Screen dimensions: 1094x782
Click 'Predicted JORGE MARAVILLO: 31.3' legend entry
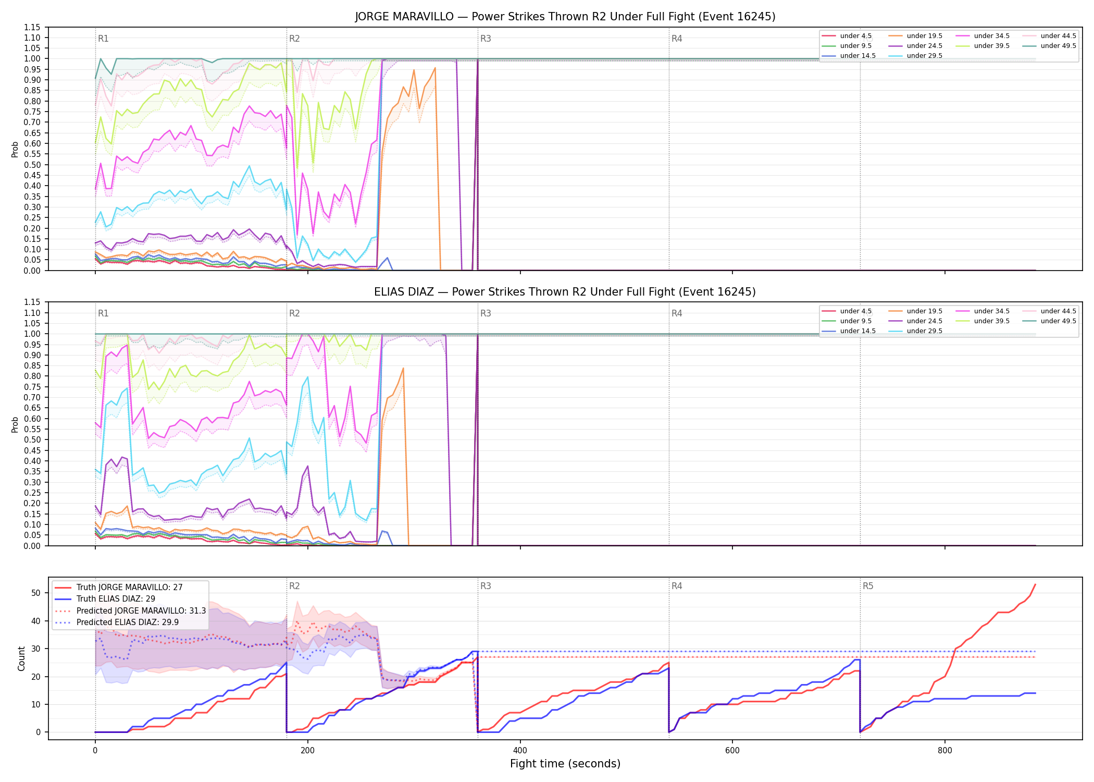point(141,611)
